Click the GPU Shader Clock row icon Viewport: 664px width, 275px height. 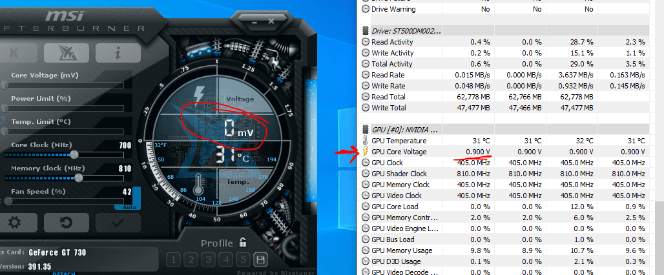(x=366, y=174)
